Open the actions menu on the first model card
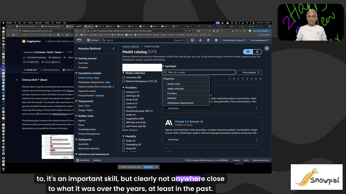Viewport: 346px width, 194px height. pos(257,108)
